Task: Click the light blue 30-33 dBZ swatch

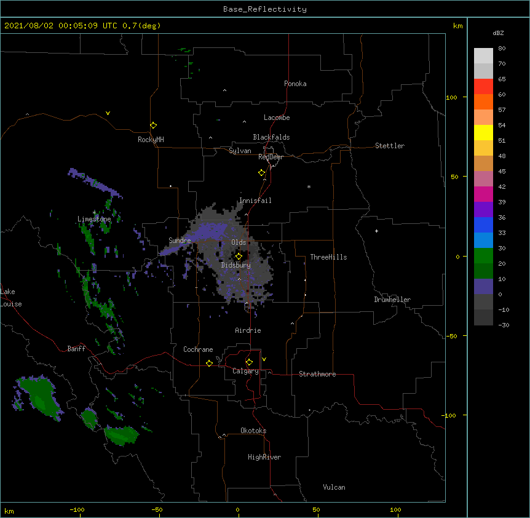Action: (483, 241)
